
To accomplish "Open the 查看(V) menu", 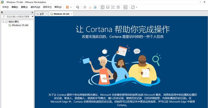I will pyautogui.click(x=24, y=7).
